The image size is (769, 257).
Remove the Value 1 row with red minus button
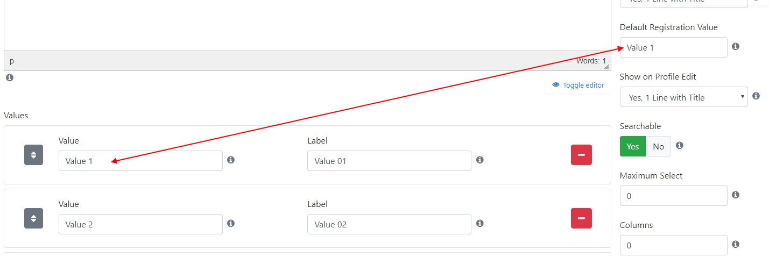[581, 155]
